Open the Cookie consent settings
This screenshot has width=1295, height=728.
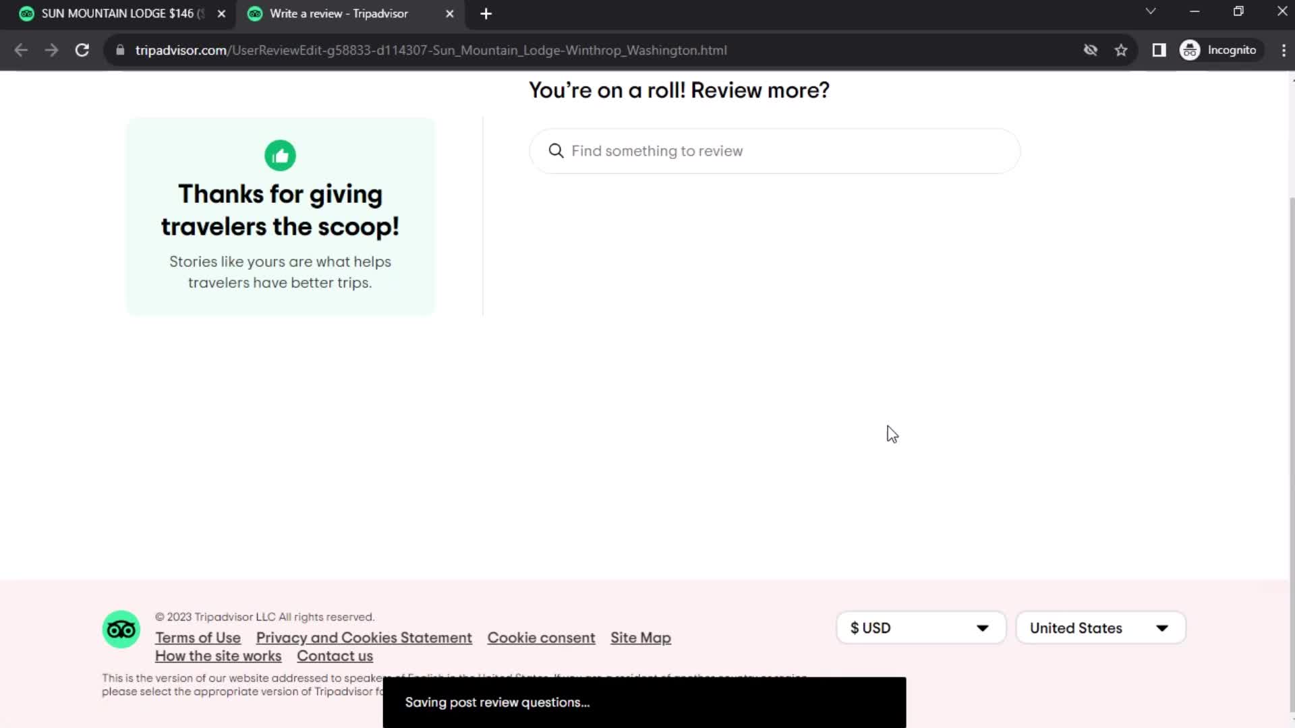coord(541,637)
